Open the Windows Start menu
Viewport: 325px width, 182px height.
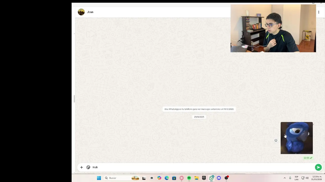[99, 178]
